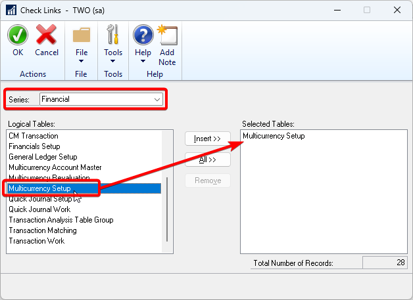Click the Logical Tables vertical scrollbar
The image size is (413, 300).
pos(167,209)
